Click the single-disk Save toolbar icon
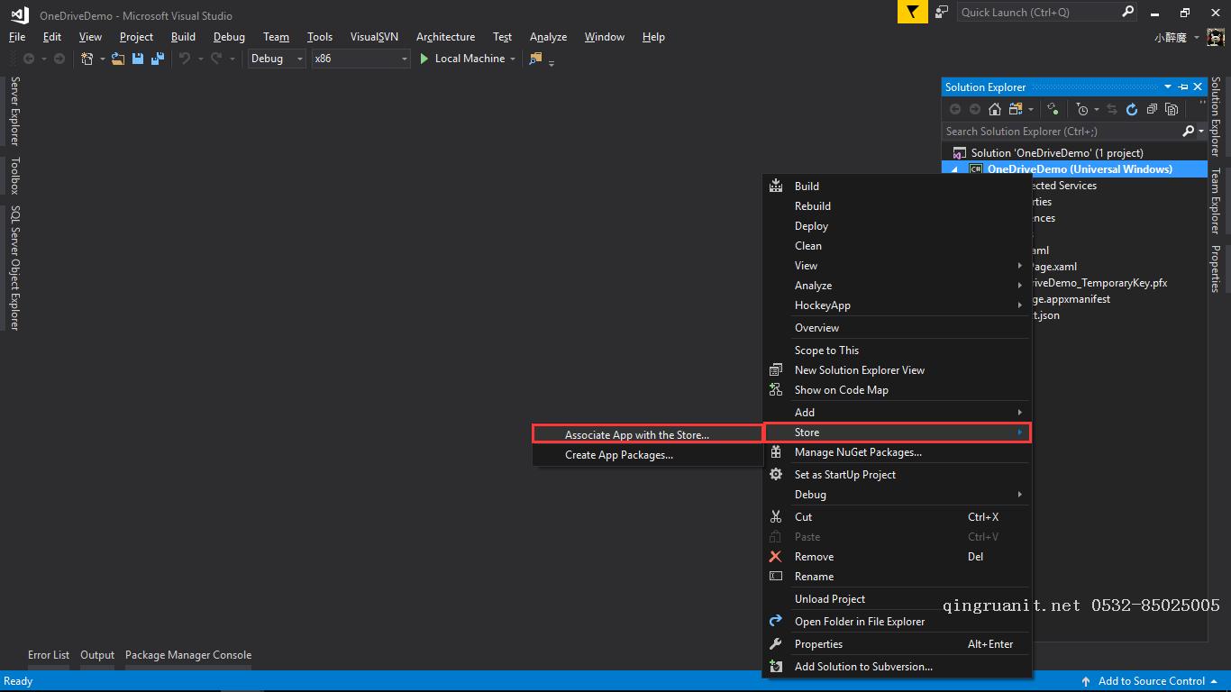 pos(138,59)
